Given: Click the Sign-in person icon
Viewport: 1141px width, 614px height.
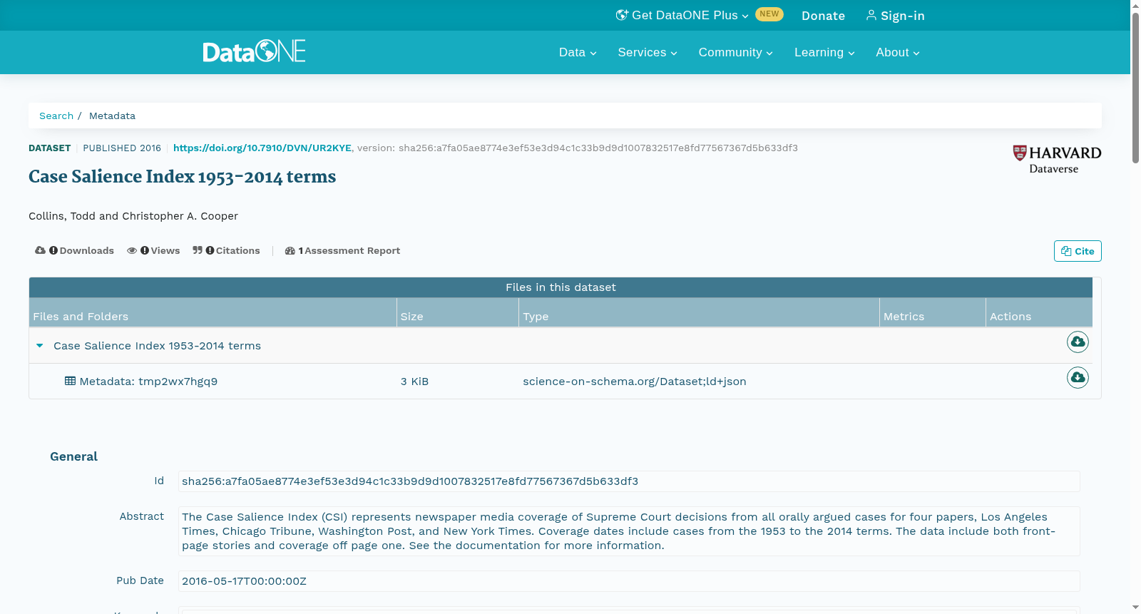Looking at the screenshot, I should click(871, 15).
